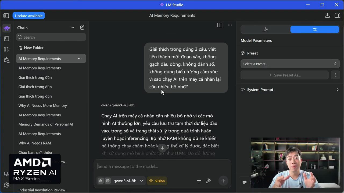Open app settings gear in left rail
Screen dimensions: 344x193
pyautogui.click(x=7, y=185)
